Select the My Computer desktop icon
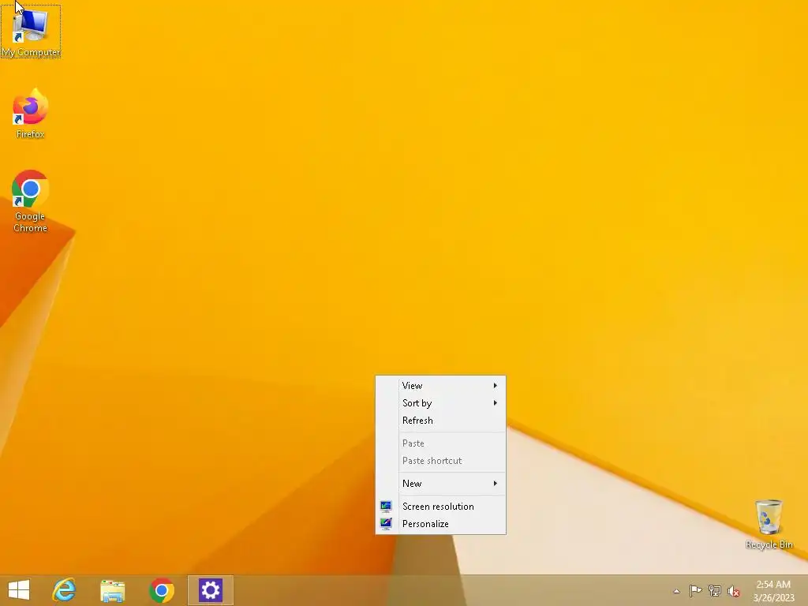The height and width of the screenshot is (606, 808). click(31, 32)
